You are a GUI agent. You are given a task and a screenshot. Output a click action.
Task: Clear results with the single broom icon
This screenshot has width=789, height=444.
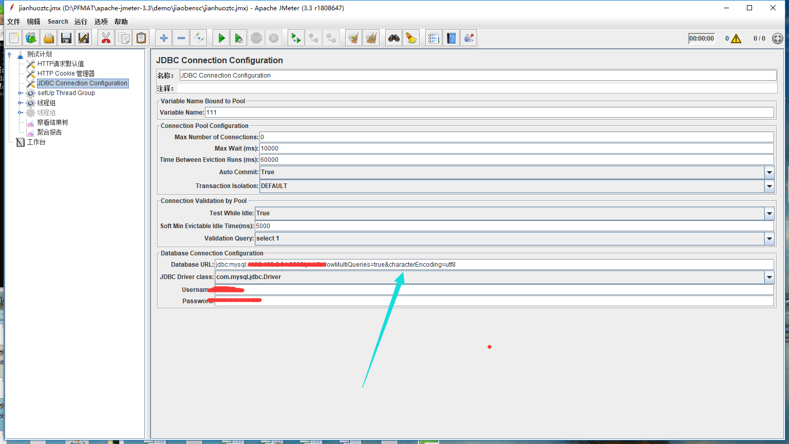coord(353,38)
